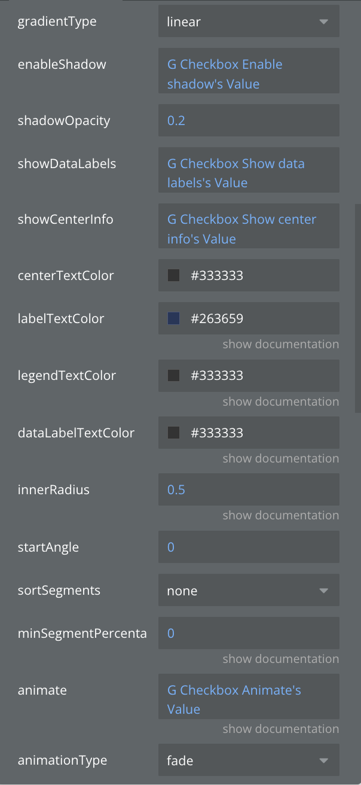Click the panel's vertical scrollbar
Screen dimensions: 361x785
pos(357,308)
